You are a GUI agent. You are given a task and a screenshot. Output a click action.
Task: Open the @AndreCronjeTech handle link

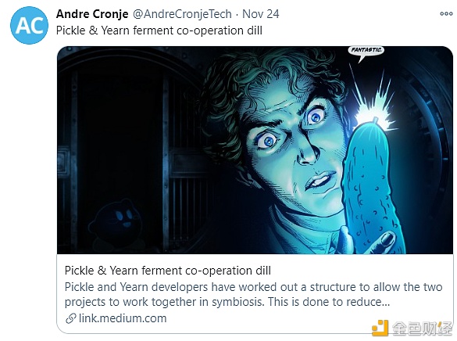point(182,14)
